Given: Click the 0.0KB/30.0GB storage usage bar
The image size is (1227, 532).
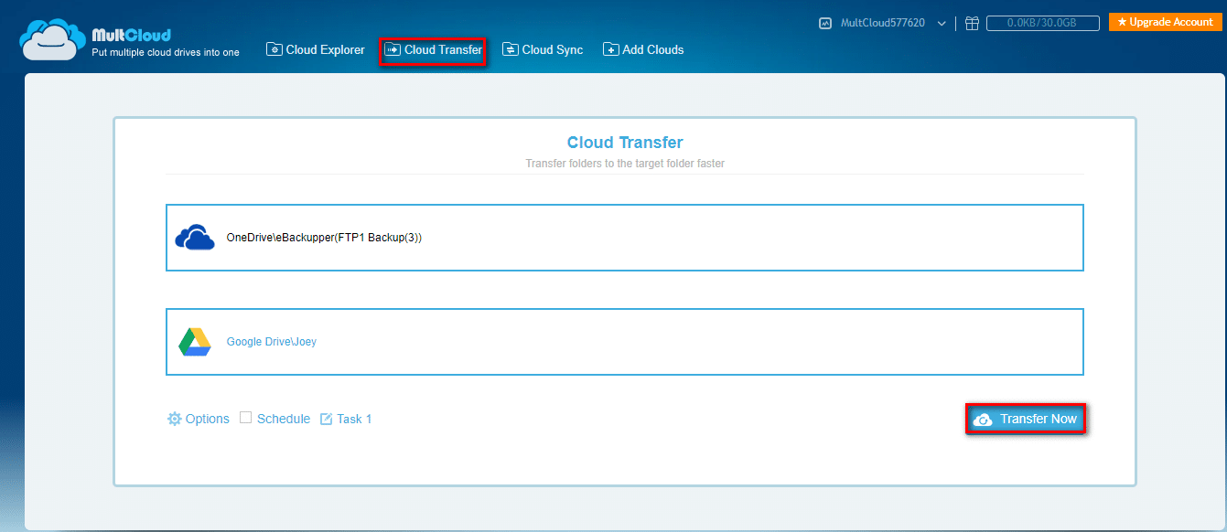Looking at the screenshot, I should [x=1042, y=22].
